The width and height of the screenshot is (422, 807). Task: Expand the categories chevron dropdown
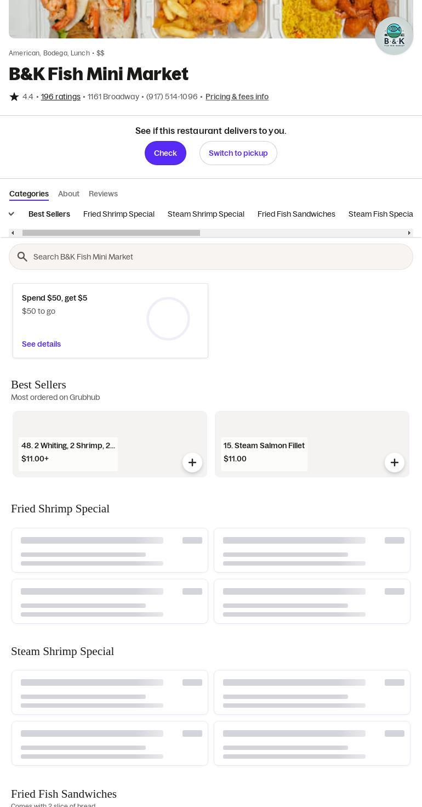point(11,214)
